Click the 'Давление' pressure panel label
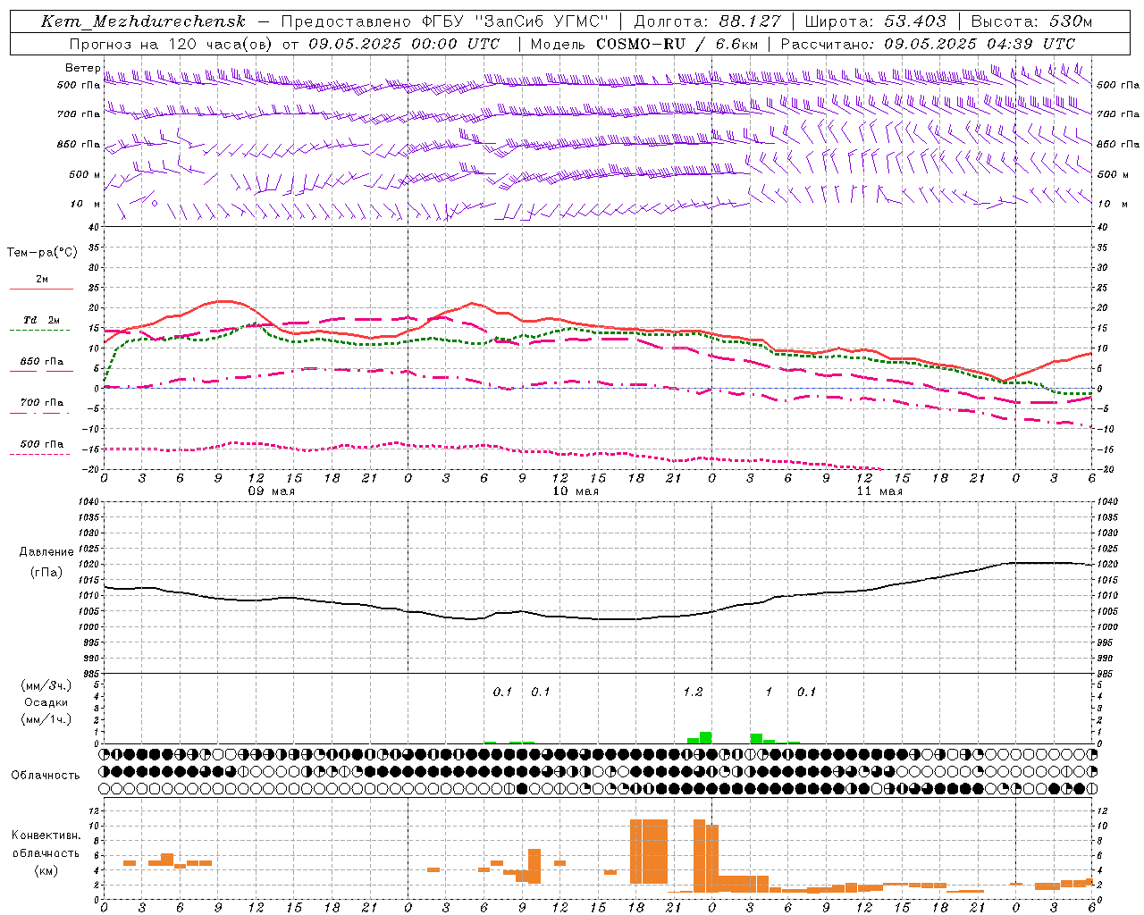This screenshot has height=915, width=1144. point(46,552)
